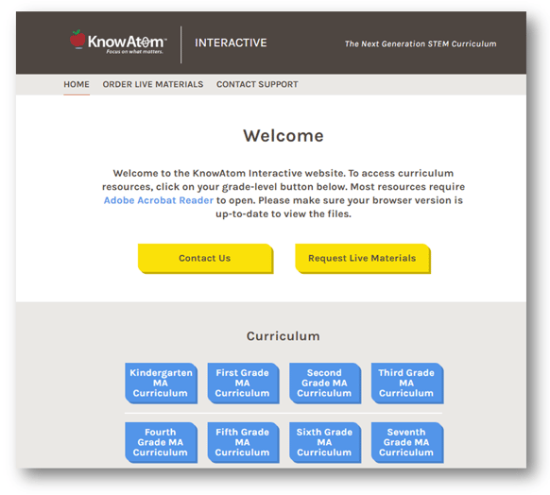Click 'The Next Generation STEM Curriculum' tagline
Viewport: 550px width, 495px height.
pos(421,43)
